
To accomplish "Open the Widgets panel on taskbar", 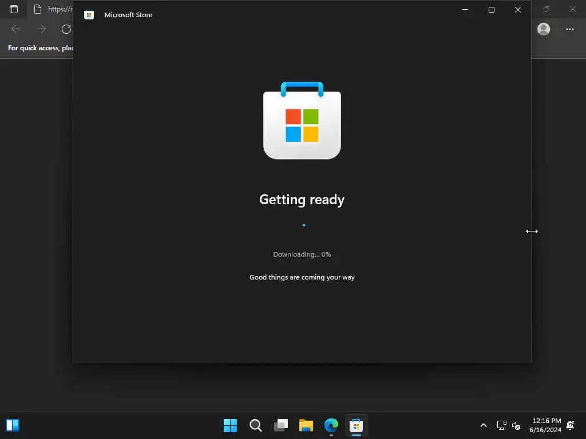I will point(13,425).
